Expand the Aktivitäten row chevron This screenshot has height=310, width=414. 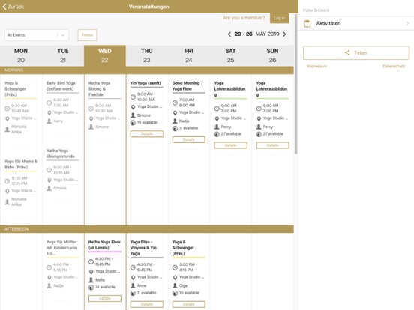(x=407, y=23)
